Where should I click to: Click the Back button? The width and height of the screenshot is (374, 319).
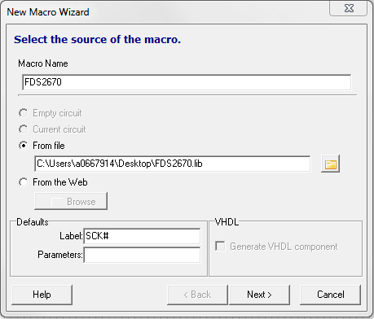(x=197, y=295)
